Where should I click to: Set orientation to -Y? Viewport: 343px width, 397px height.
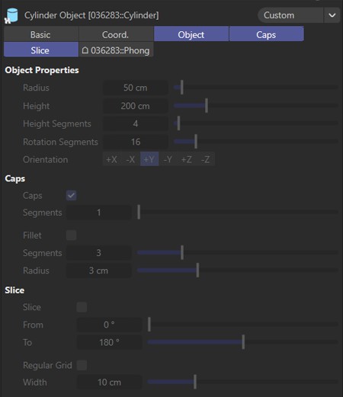tap(168, 159)
